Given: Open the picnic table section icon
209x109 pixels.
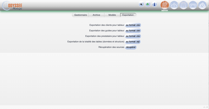Looking at the screenshot, I should (x=174, y=5).
